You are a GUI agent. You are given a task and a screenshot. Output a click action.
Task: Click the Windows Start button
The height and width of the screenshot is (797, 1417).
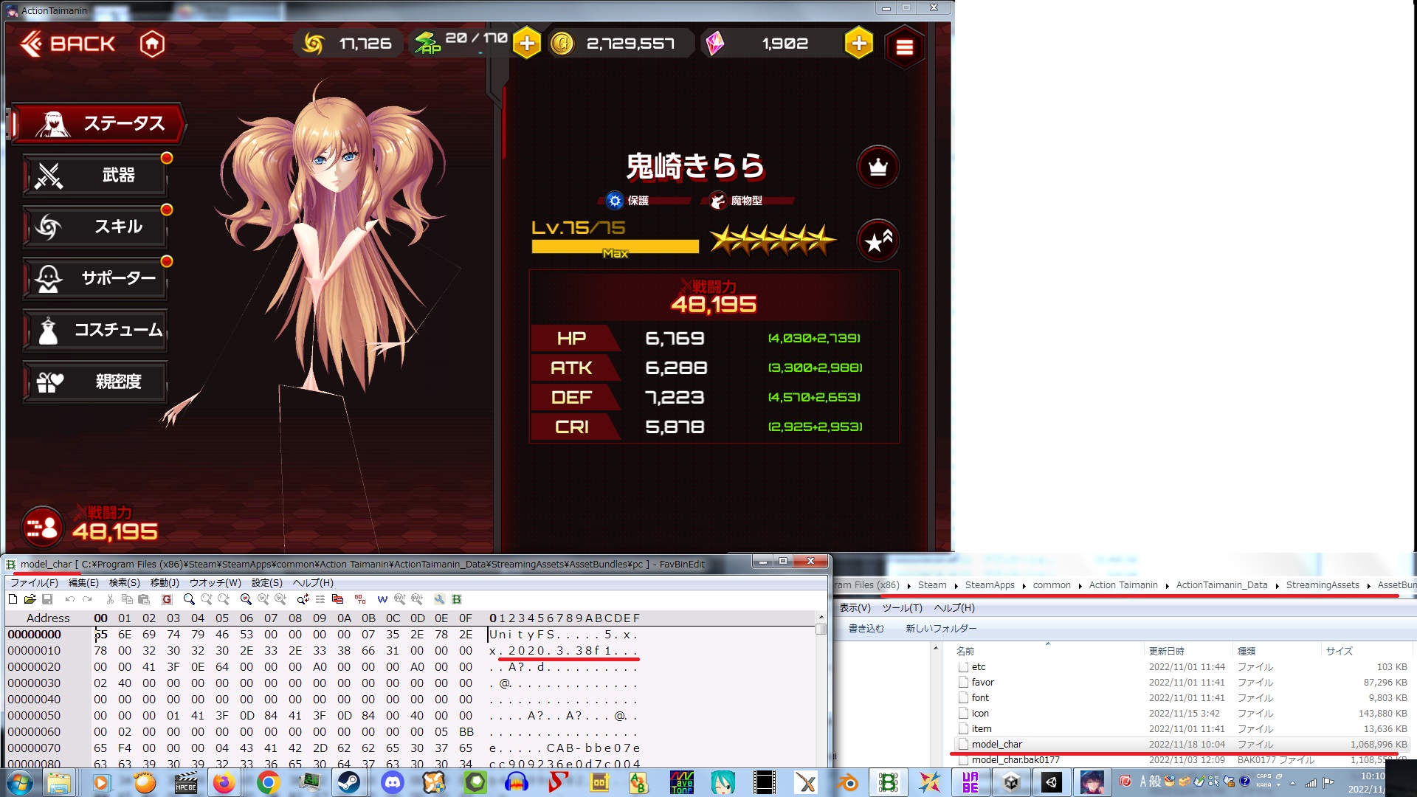[x=19, y=782]
